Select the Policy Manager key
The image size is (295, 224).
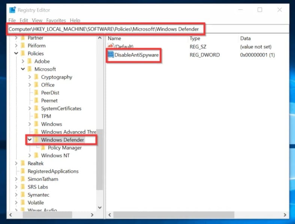coord(65,148)
